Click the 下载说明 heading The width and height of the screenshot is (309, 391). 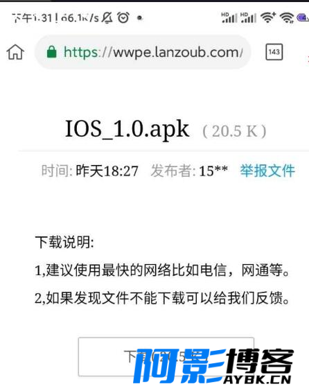64,242
